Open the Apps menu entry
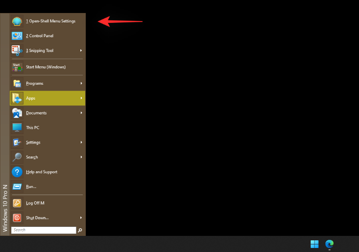 pos(31,98)
